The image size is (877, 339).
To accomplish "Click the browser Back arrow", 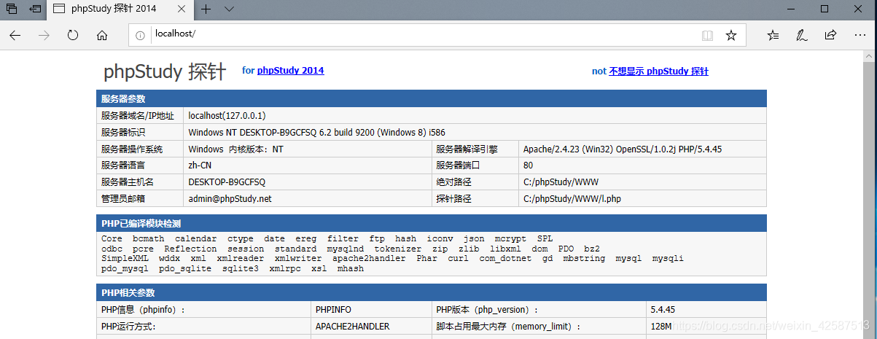I will click(15, 34).
